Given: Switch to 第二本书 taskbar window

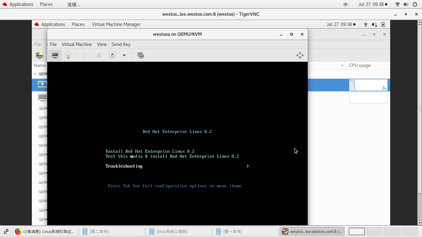Looking at the screenshot, I should [x=112, y=231].
